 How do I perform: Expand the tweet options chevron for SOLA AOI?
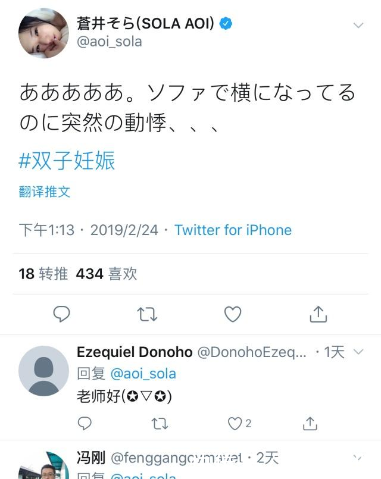[358, 25]
